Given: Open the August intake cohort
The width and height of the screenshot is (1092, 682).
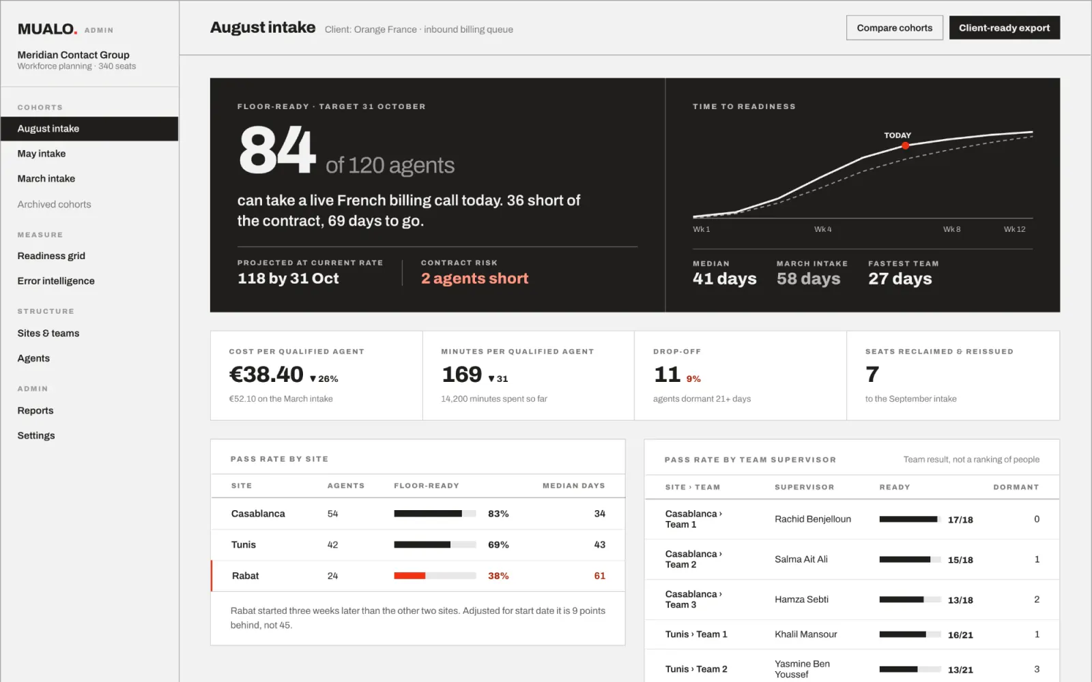Looking at the screenshot, I should 89,129.
